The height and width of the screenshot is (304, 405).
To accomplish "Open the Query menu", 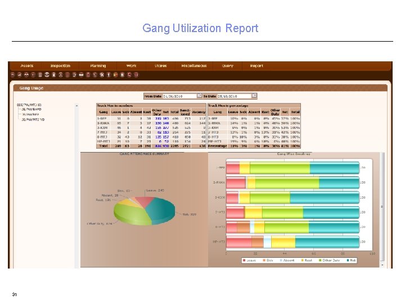I will tap(227, 66).
